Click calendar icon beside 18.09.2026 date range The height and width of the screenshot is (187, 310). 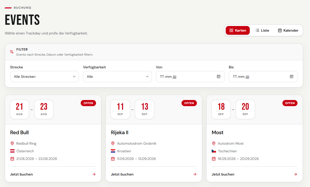214,159
